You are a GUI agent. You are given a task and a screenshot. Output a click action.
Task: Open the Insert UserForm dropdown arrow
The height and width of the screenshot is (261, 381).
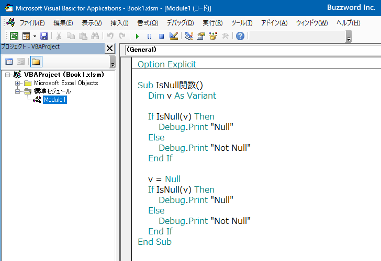(35, 36)
